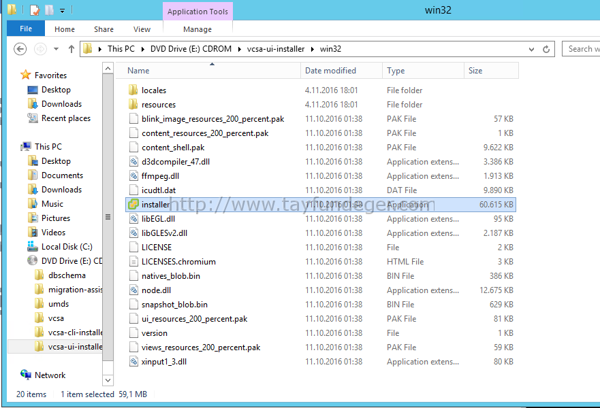Click the DVD Drive (E:) disc icon
This screenshot has width=600, height=408.
point(33,260)
